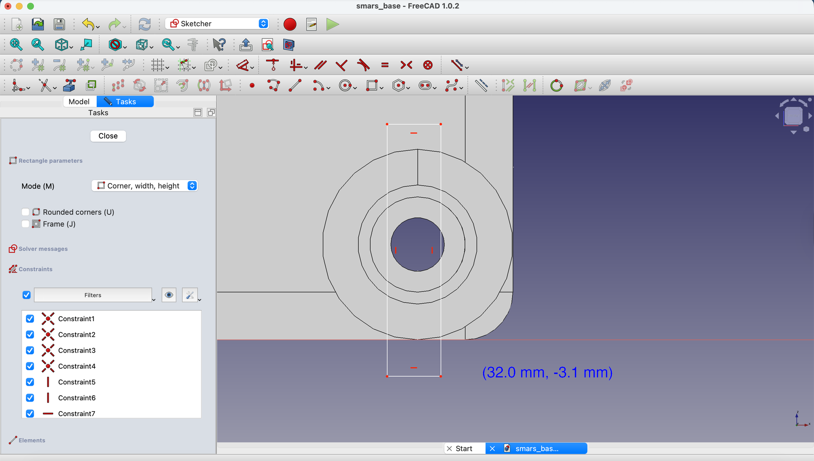The image size is (814, 461).
Task: Select the trim edge tool
Action: click(45, 86)
